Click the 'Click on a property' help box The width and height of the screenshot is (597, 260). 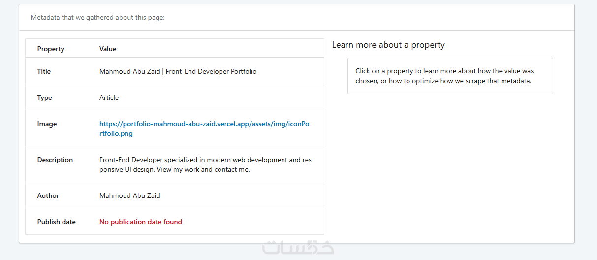click(450, 76)
